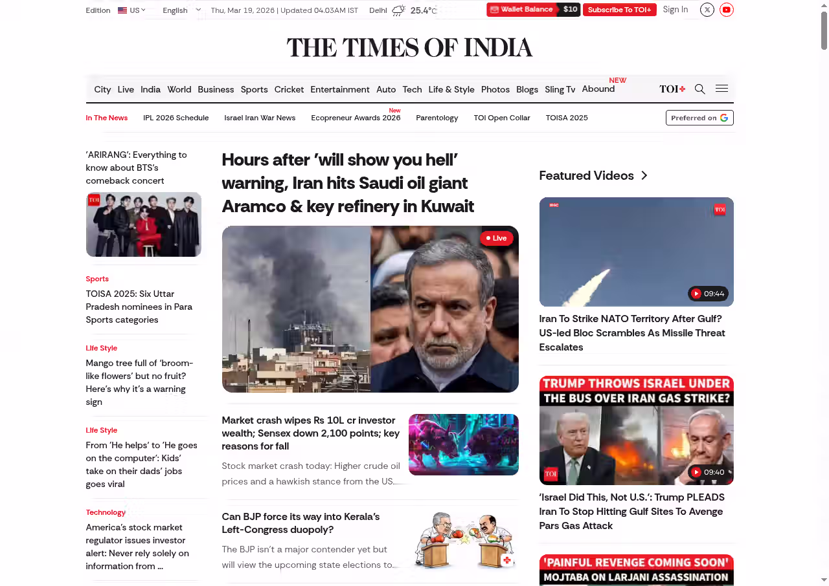Viewport: 829px width, 586px height.
Task: Expand Featured Videos chevron arrow
Action: click(644, 176)
